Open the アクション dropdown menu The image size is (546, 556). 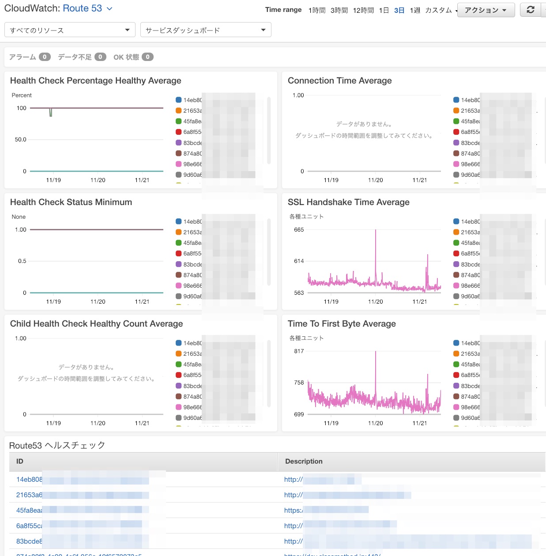(486, 10)
